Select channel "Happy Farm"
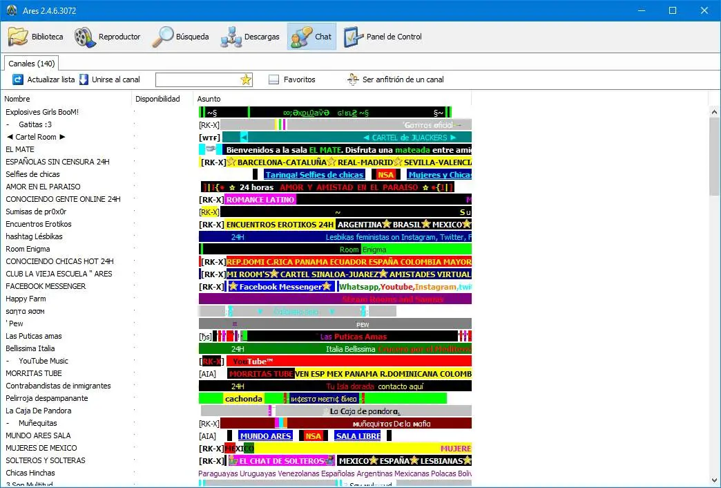The width and height of the screenshot is (721, 488). (x=26, y=299)
